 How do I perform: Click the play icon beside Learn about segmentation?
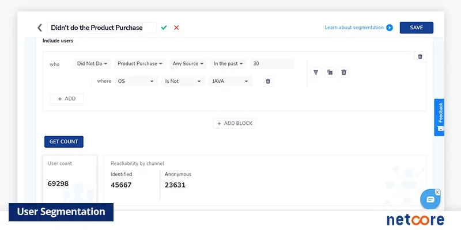coord(390,28)
